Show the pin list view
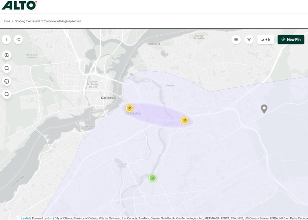Screen dimensions: 308x220 click(236, 39)
